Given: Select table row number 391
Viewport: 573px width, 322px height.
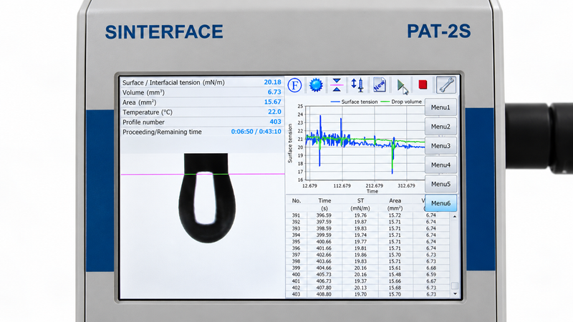Looking at the screenshot, I should click(296, 215).
